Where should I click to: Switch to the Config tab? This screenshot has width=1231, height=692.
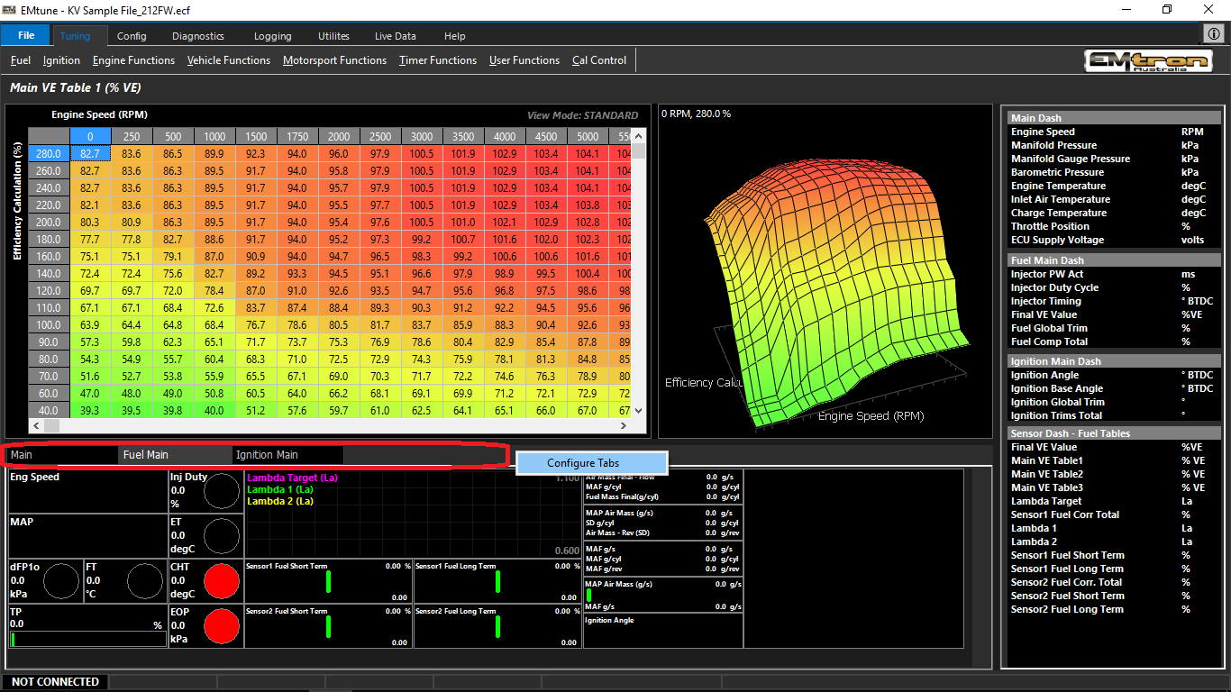(x=132, y=36)
